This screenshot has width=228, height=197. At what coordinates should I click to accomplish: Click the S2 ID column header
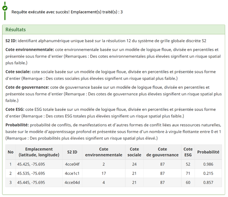pyautogui.click(x=72, y=152)
